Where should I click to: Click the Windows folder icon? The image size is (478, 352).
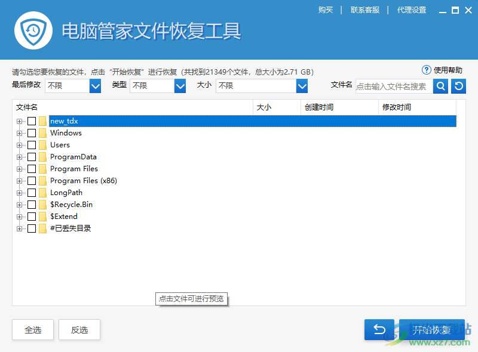42,133
